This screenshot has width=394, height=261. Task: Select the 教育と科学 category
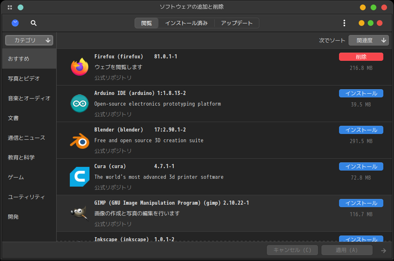tap(29, 157)
